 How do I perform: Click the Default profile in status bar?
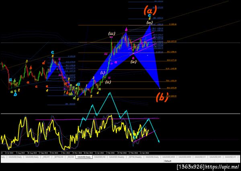[x=167, y=161]
